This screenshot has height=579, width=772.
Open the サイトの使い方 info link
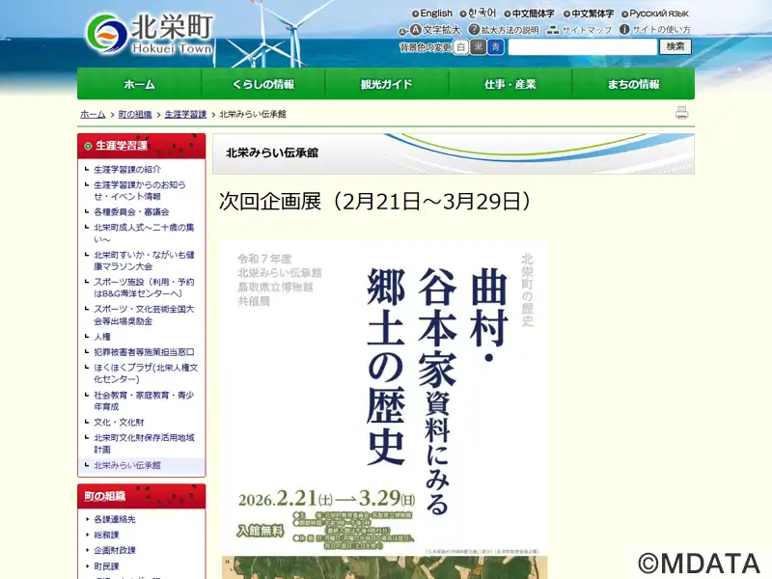tap(655, 30)
